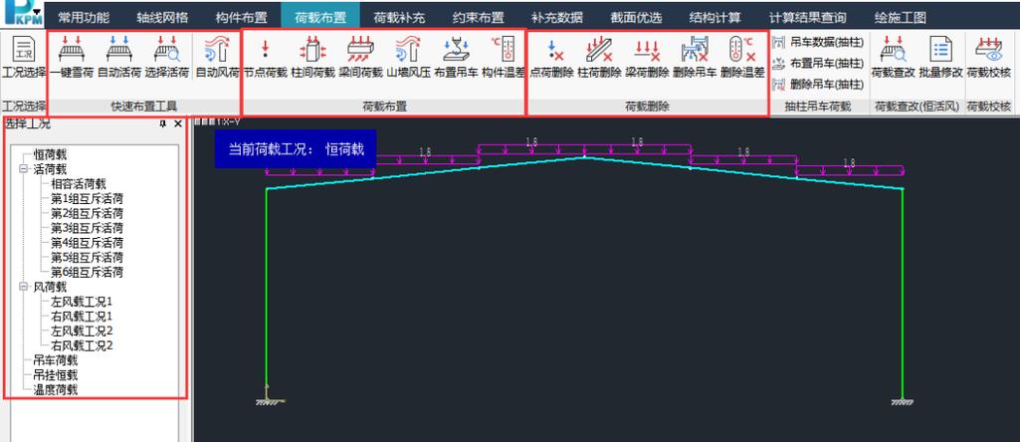Select 右风载工况2 tree item
Viewport: 1020px width, 442px height.
pyautogui.click(x=82, y=345)
